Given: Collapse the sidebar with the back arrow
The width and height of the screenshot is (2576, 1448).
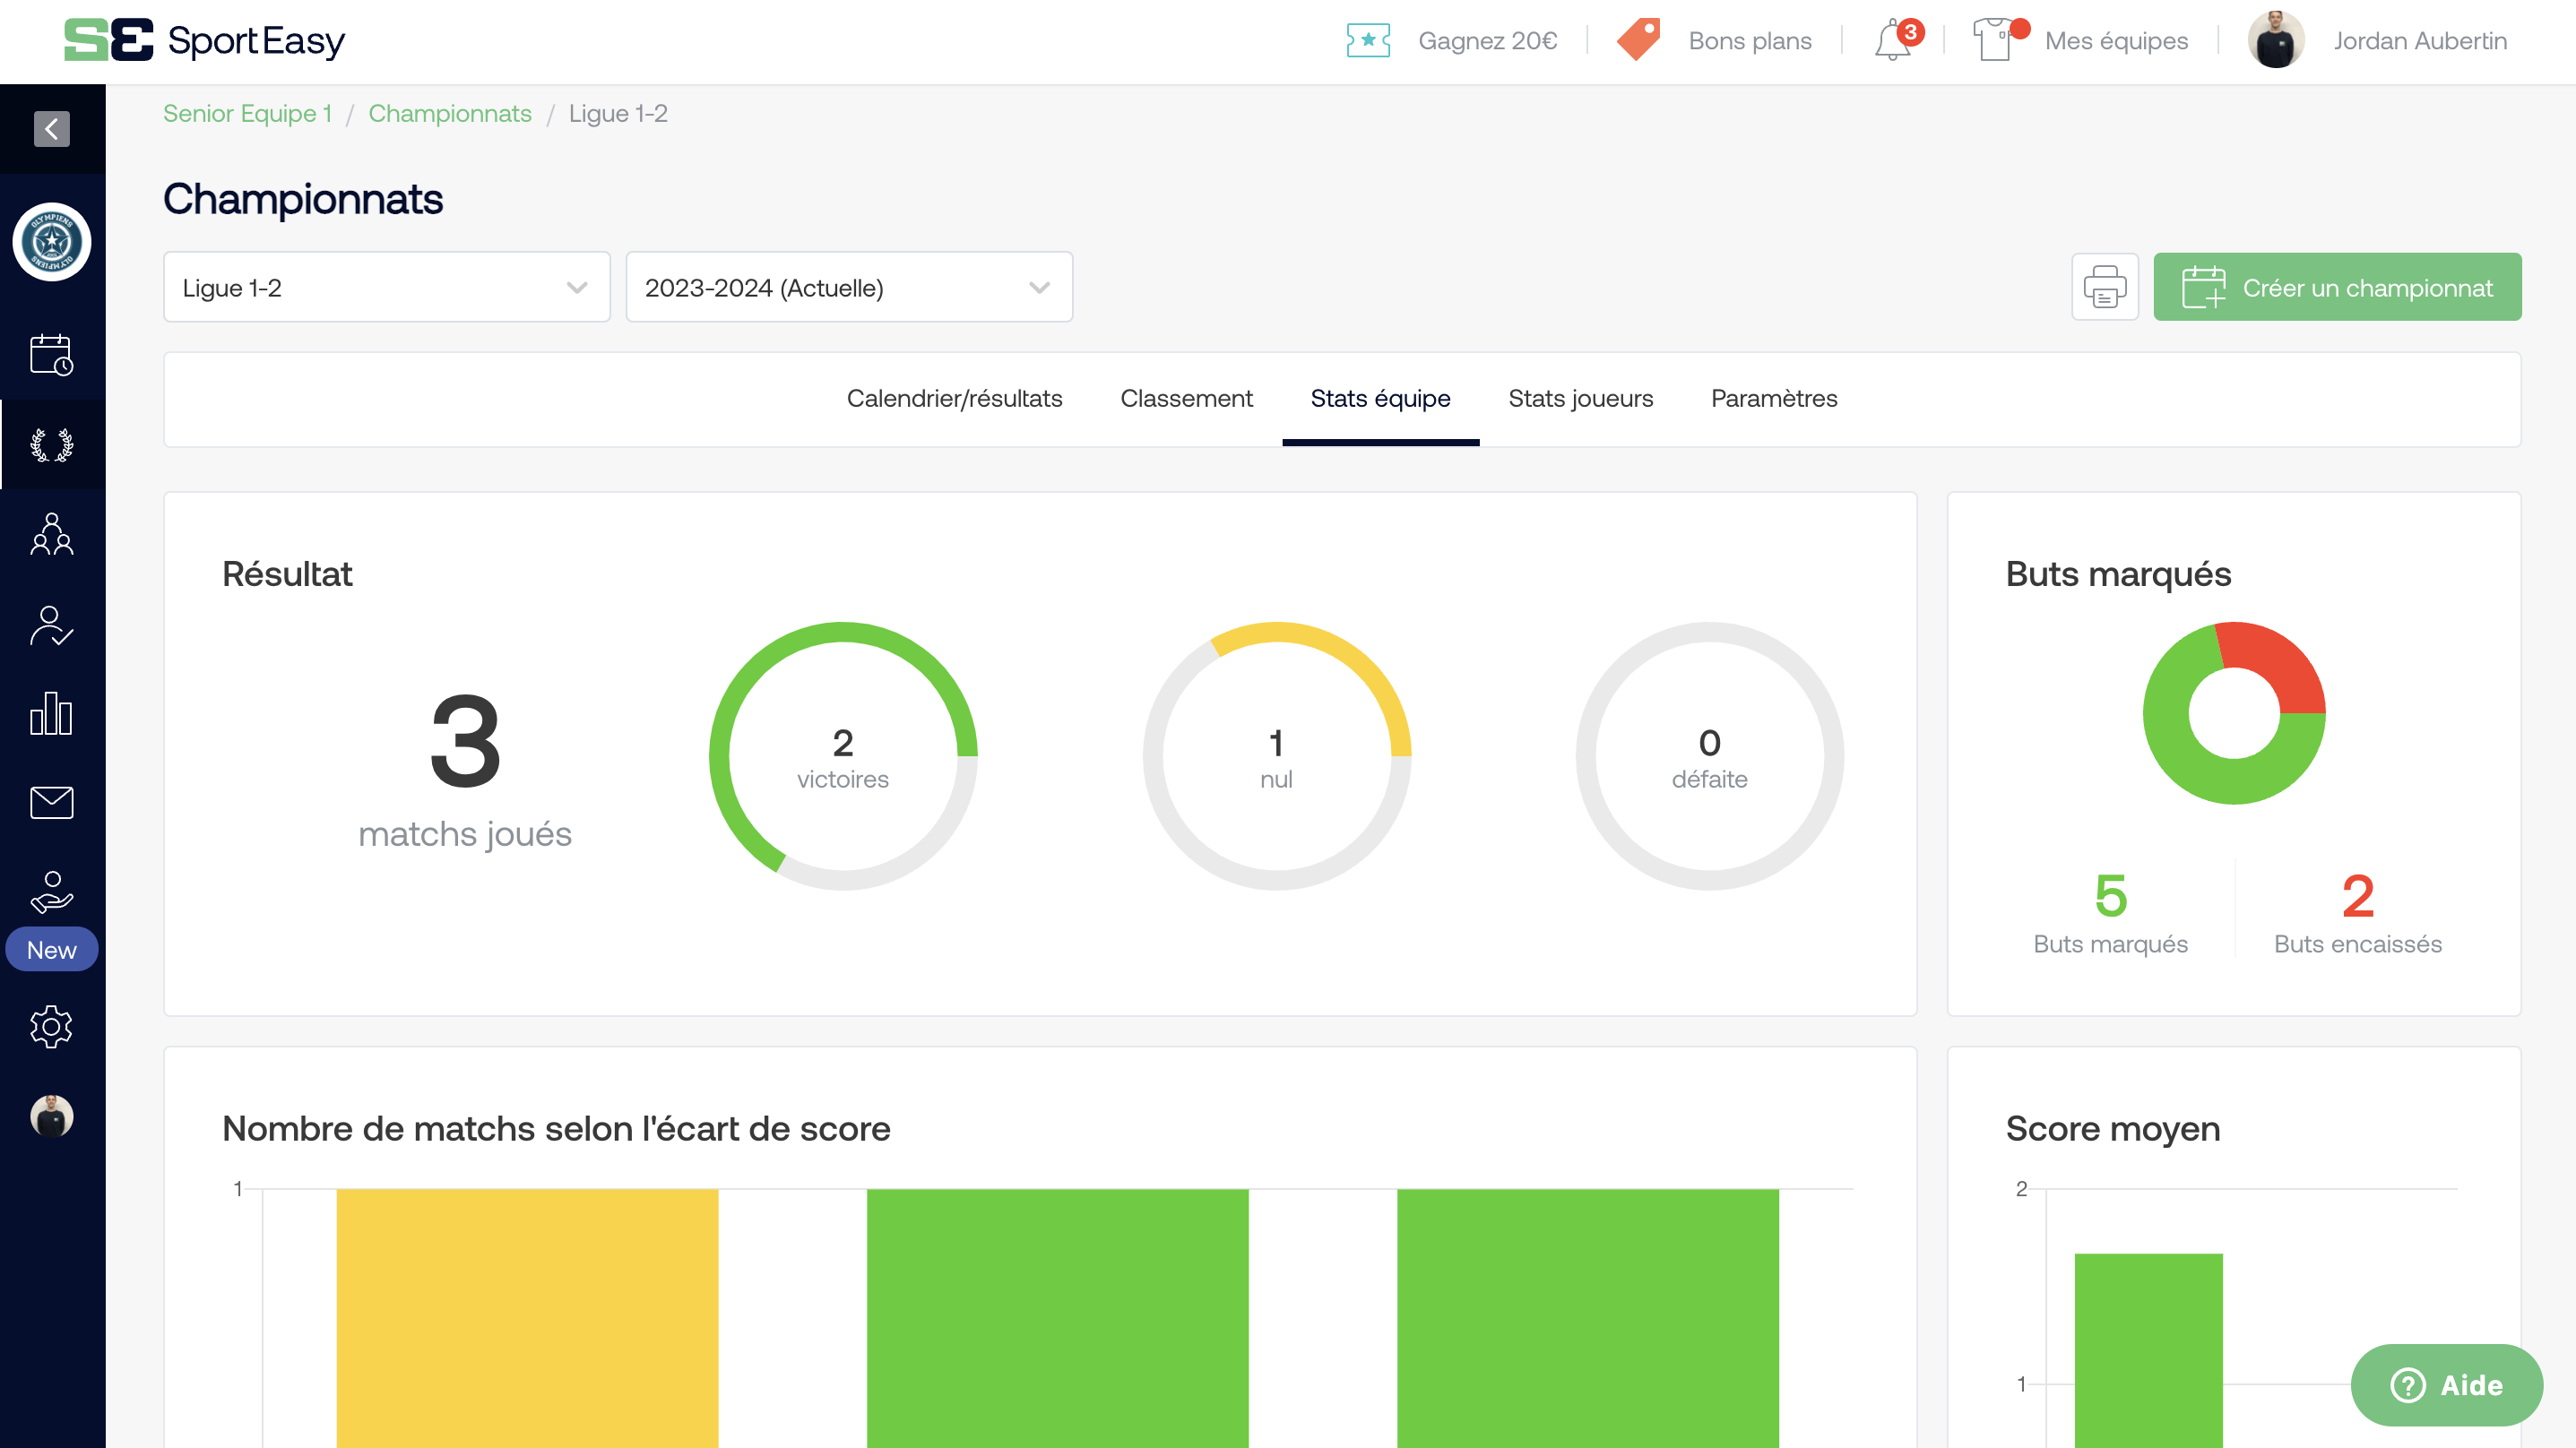Looking at the screenshot, I should point(51,129).
